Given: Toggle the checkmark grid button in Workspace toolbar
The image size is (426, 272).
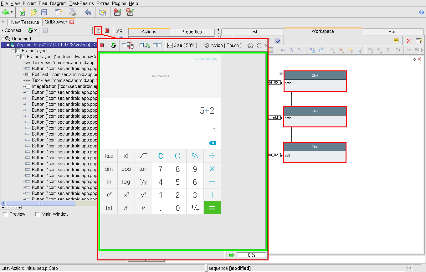Looking at the screenshot, I should click(x=278, y=41).
